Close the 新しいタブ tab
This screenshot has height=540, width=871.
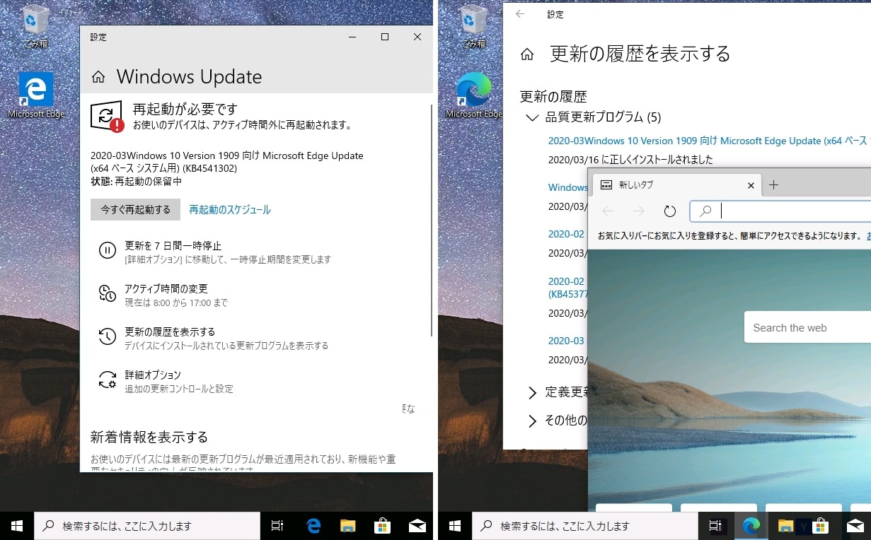click(751, 185)
